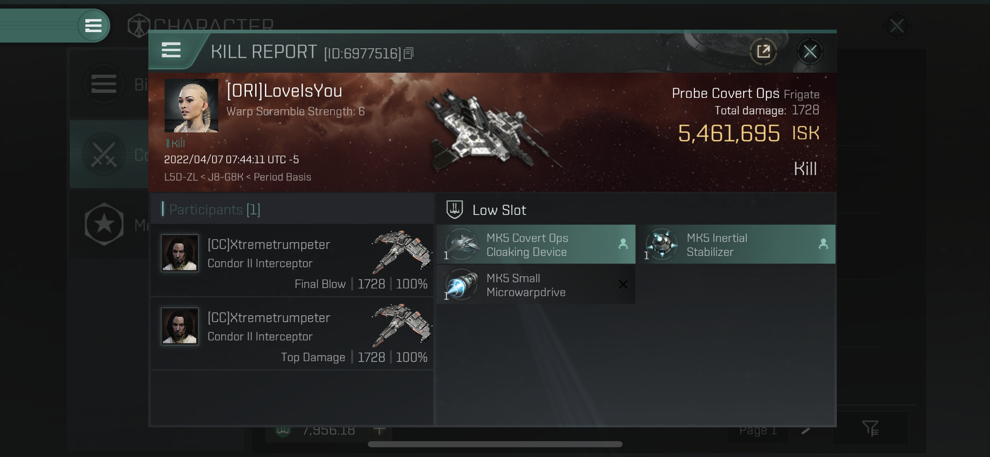This screenshot has height=457, width=990.
Task: Click the X mark on Microwarpdrive row
Action: [x=623, y=284]
